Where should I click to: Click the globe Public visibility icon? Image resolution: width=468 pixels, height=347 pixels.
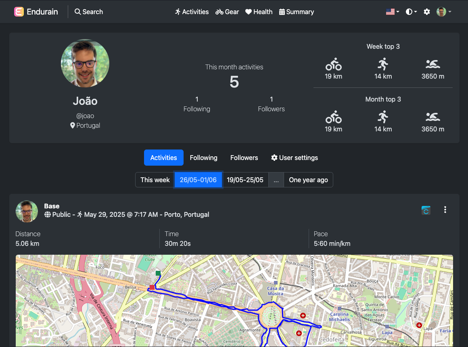(x=48, y=215)
